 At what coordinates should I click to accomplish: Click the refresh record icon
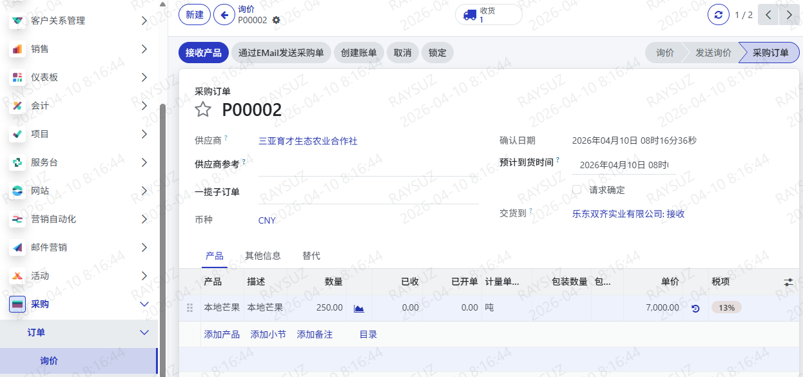(718, 15)
